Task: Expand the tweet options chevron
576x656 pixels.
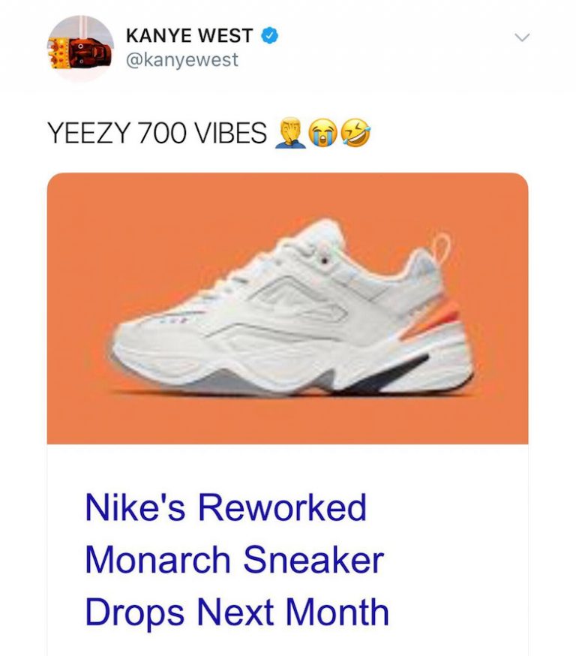Action: tap(521, 37)
